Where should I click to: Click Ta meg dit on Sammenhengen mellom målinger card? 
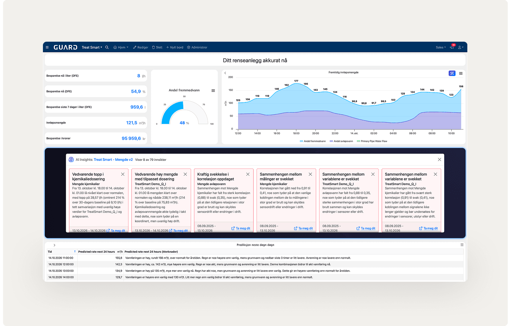coord(303,228)
